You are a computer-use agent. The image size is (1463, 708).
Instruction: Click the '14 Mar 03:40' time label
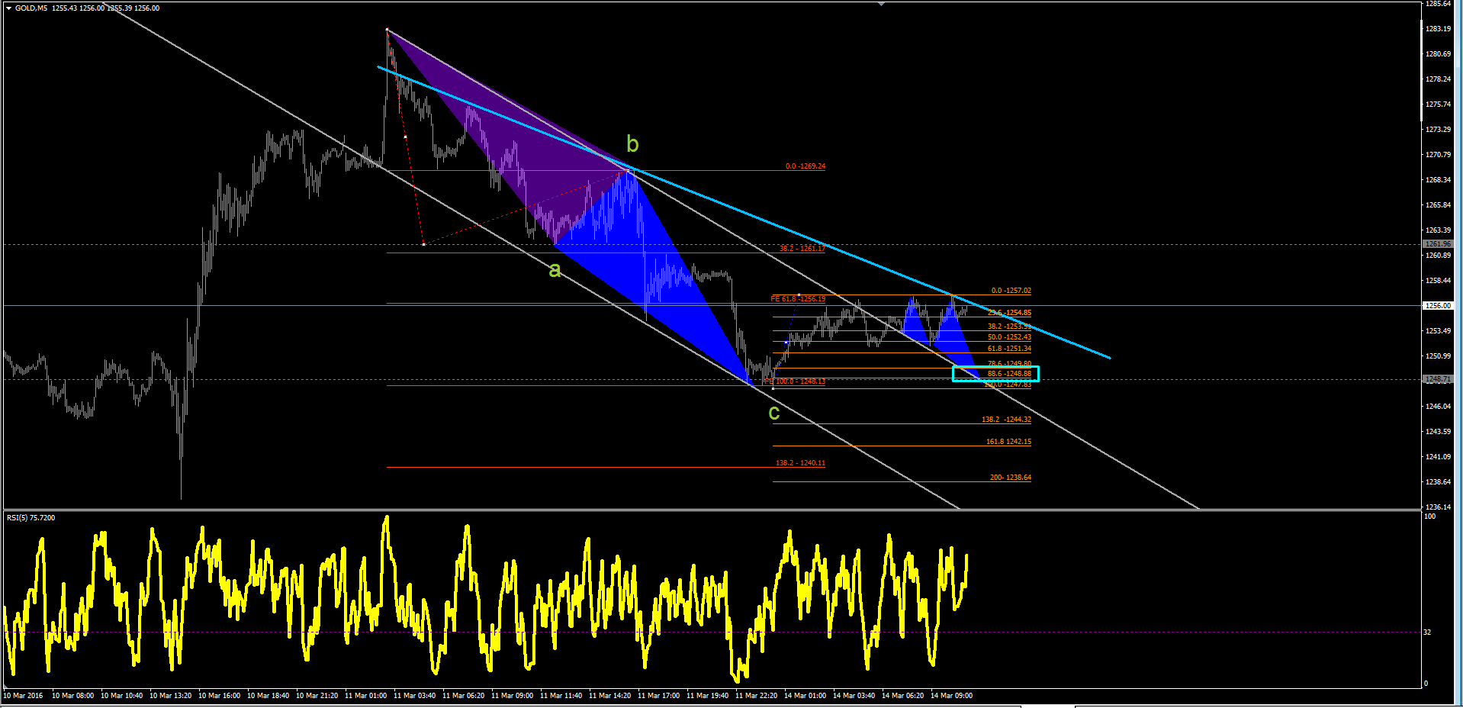point(854,696)
